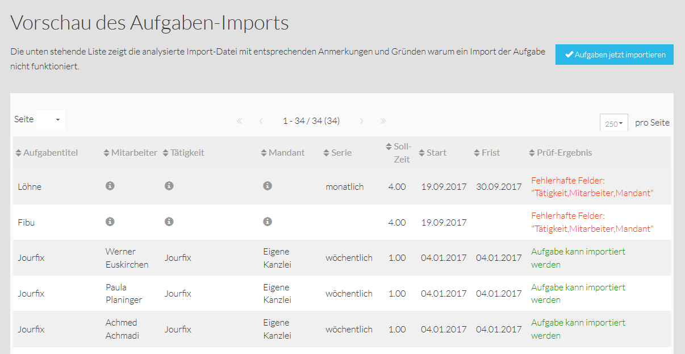Click Mitarbeiter info icon in Fibu row
Screen dimensions: 685x354
[x=110, y=222]
